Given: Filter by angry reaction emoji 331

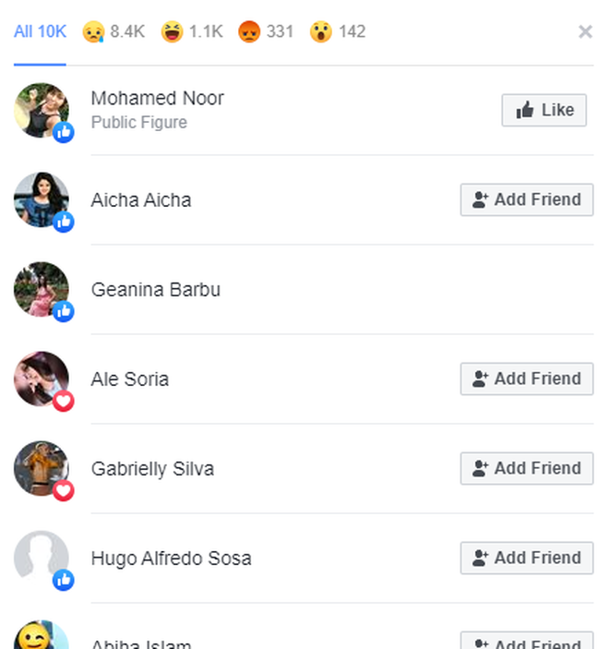Looking at the screenshot, I should [266, 31].
